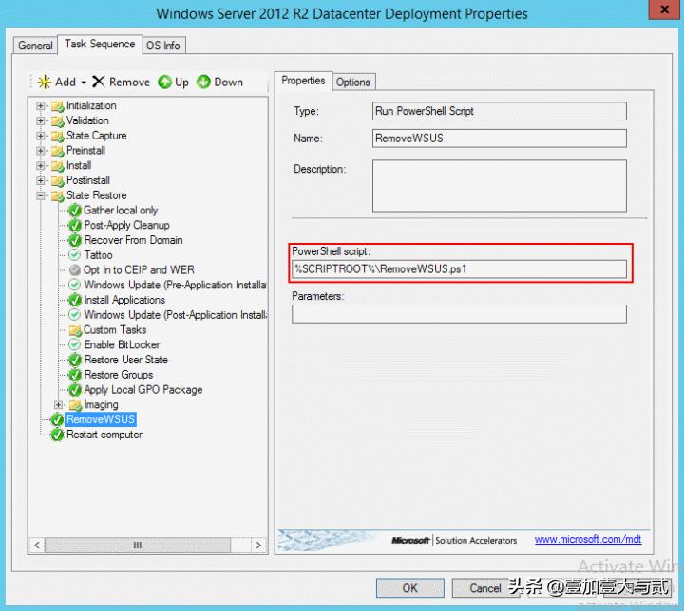Click the Add star icon in toolbar
Screen dimensions: 684x611
point(44,82)
